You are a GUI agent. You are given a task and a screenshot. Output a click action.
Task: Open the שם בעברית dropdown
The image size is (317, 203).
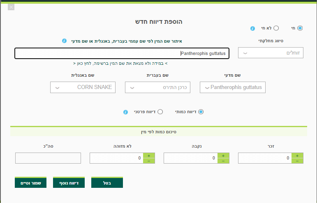tap(158, 87)
